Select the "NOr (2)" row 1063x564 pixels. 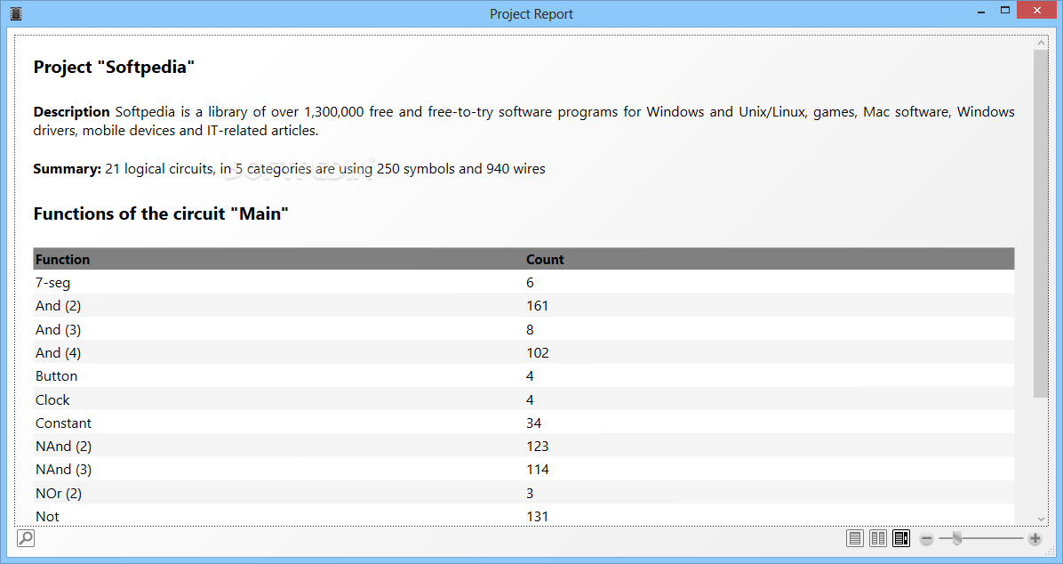524,493
